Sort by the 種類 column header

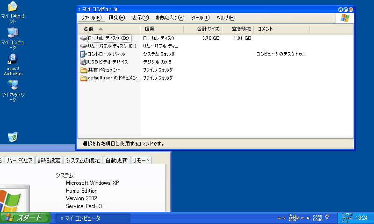point(162,29)
